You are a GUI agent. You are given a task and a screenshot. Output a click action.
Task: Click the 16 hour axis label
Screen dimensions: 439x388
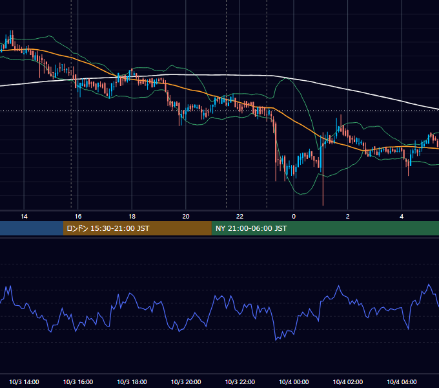tap(78, 217)
